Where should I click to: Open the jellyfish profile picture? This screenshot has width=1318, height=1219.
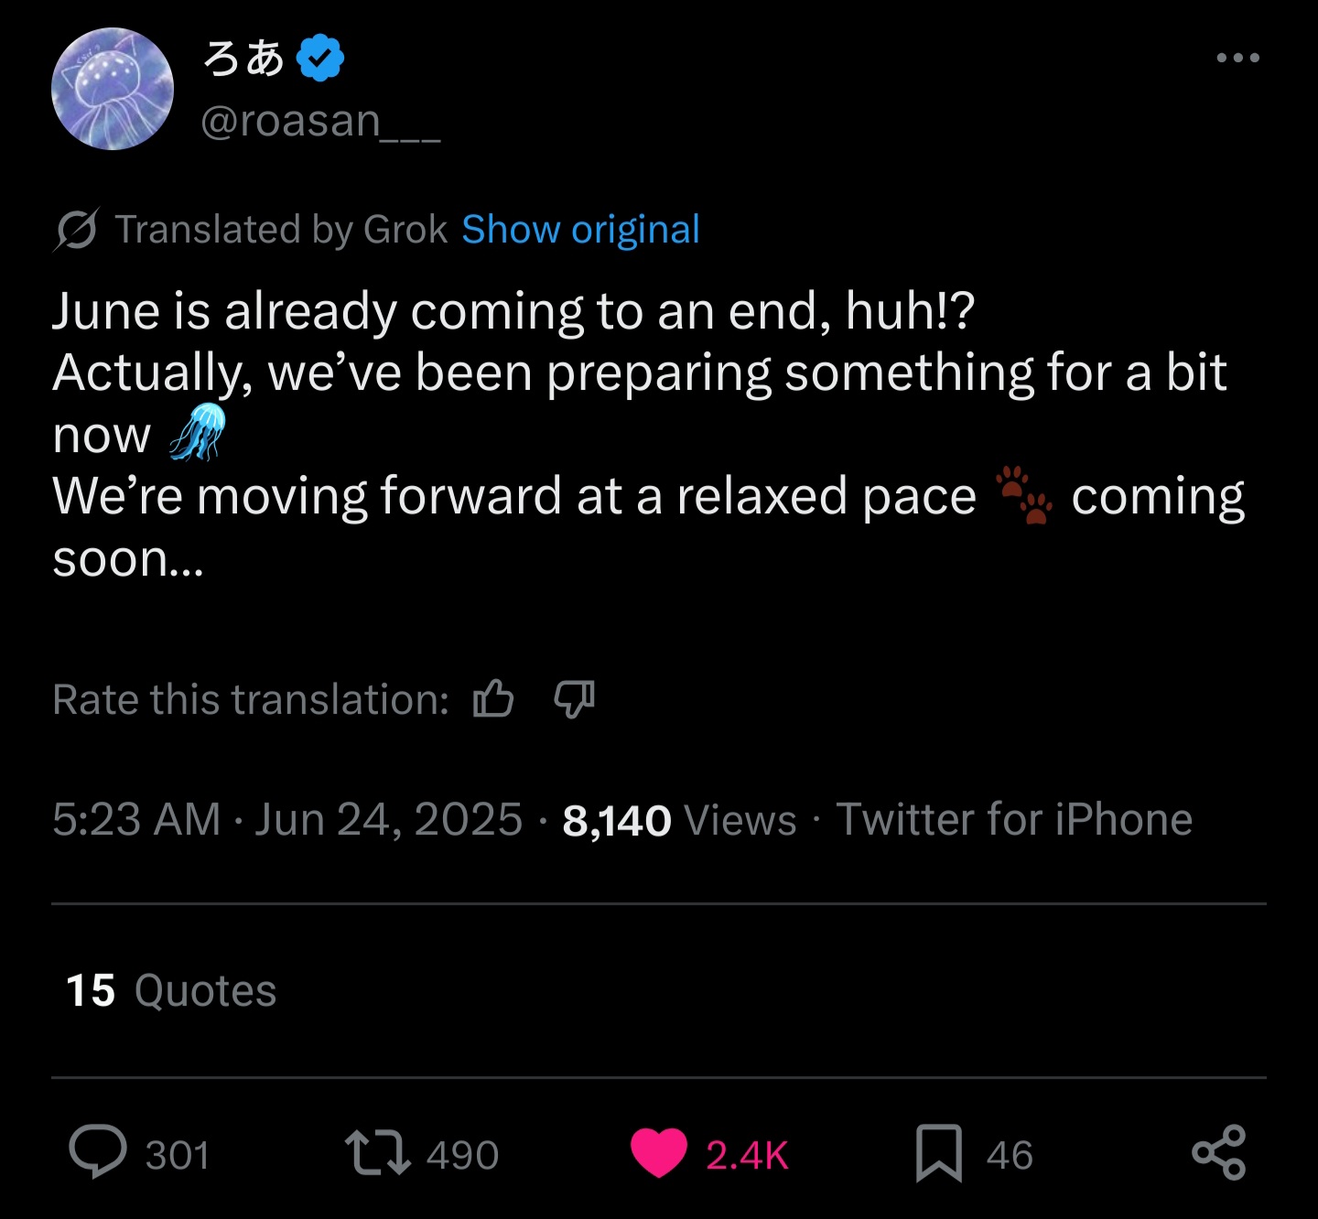[113, 89]
